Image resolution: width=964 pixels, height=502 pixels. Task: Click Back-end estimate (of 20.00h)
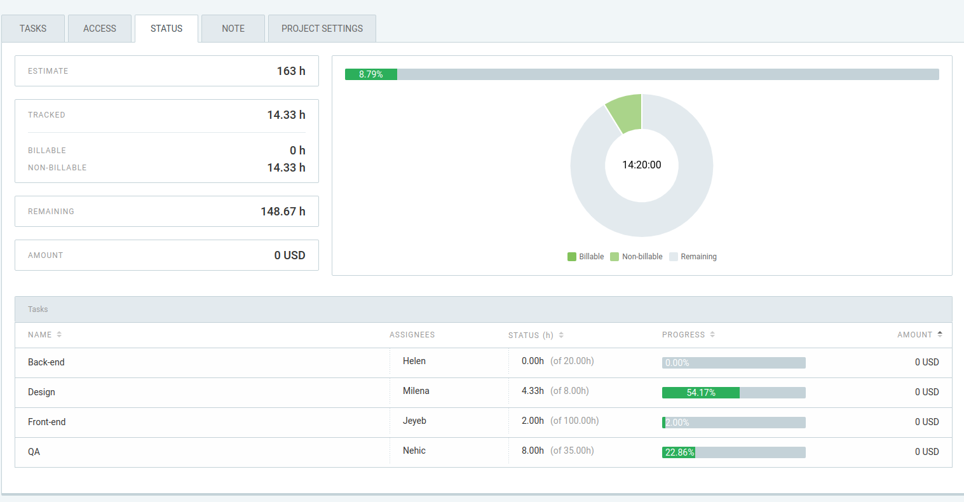(x=572, y=361)
